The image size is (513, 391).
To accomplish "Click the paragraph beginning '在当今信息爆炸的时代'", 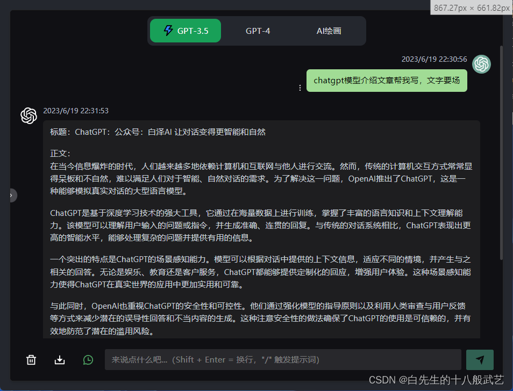I will pyautogui.click(x=261, y=179).
